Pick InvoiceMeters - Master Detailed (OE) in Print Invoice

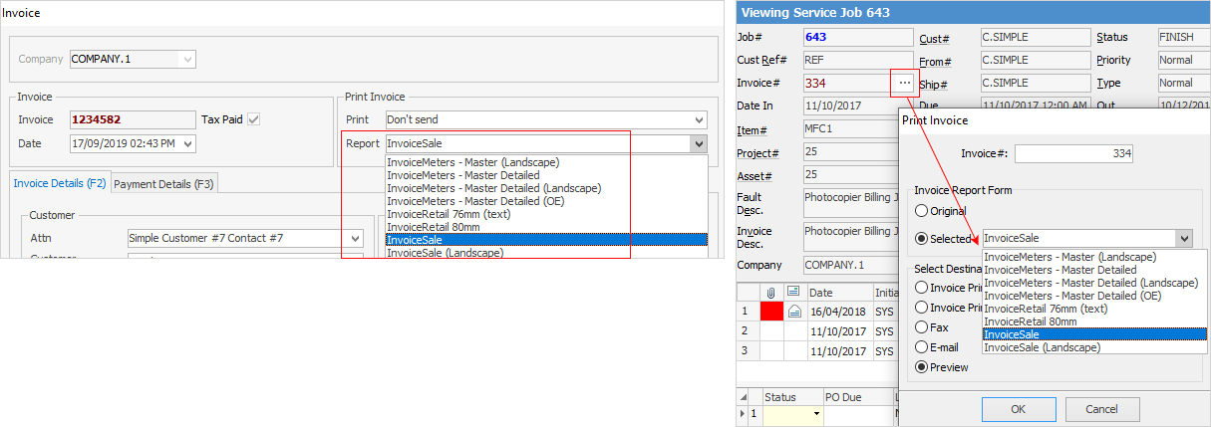[x=1094, y=297]
